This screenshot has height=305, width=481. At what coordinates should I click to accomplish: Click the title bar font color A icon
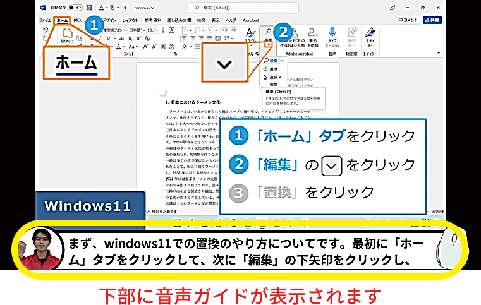pyautogui.click(x=102, y=8)
